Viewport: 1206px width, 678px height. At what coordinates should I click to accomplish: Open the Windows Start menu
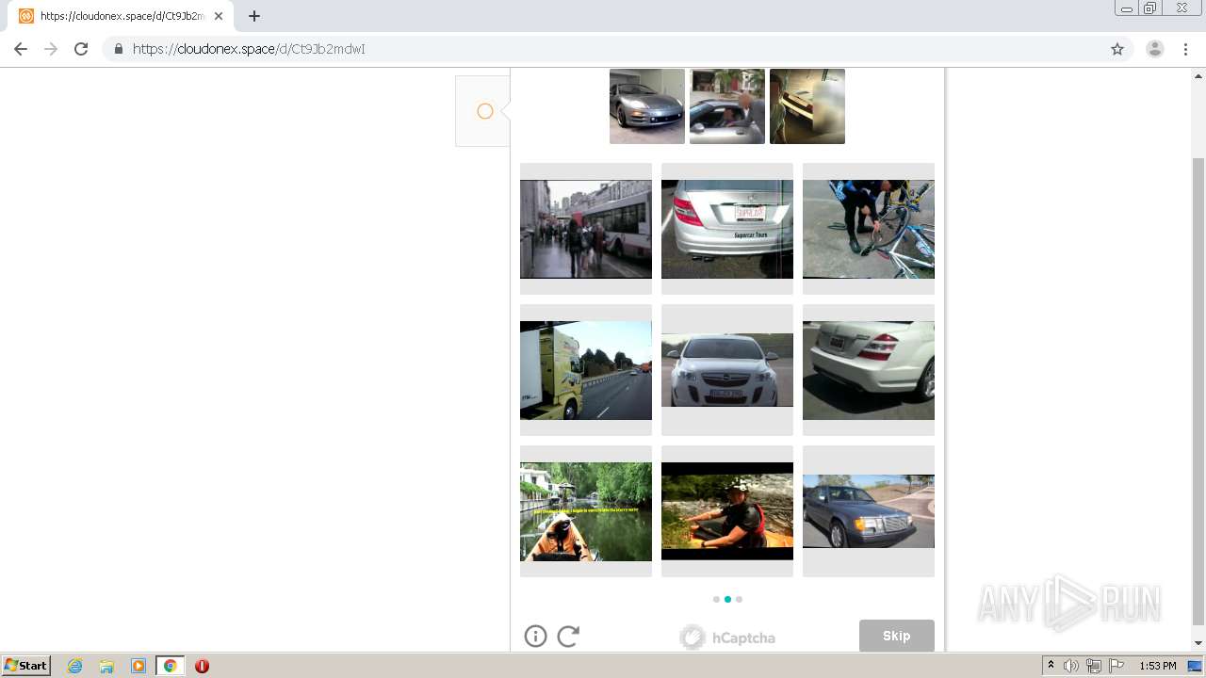click(26, 666)
